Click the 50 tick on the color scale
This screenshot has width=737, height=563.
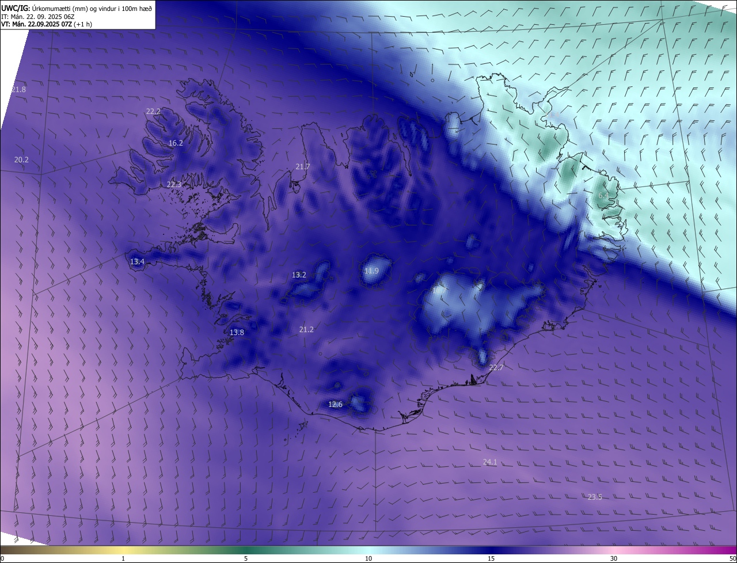point(732,558)
